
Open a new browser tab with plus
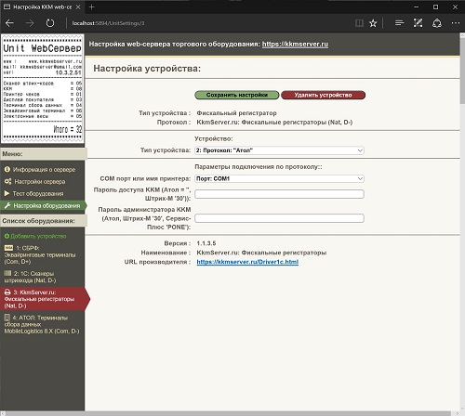point(91,6)
